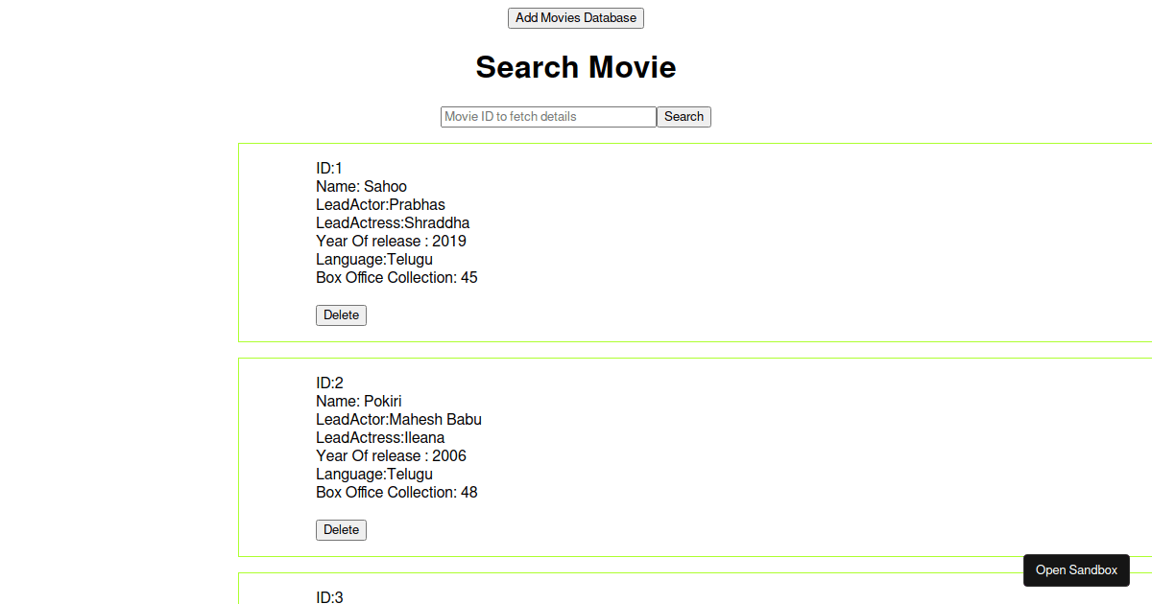Click the Year Of release 2006 text
The height and width of the screenshot is (604, 1152).
391,456
